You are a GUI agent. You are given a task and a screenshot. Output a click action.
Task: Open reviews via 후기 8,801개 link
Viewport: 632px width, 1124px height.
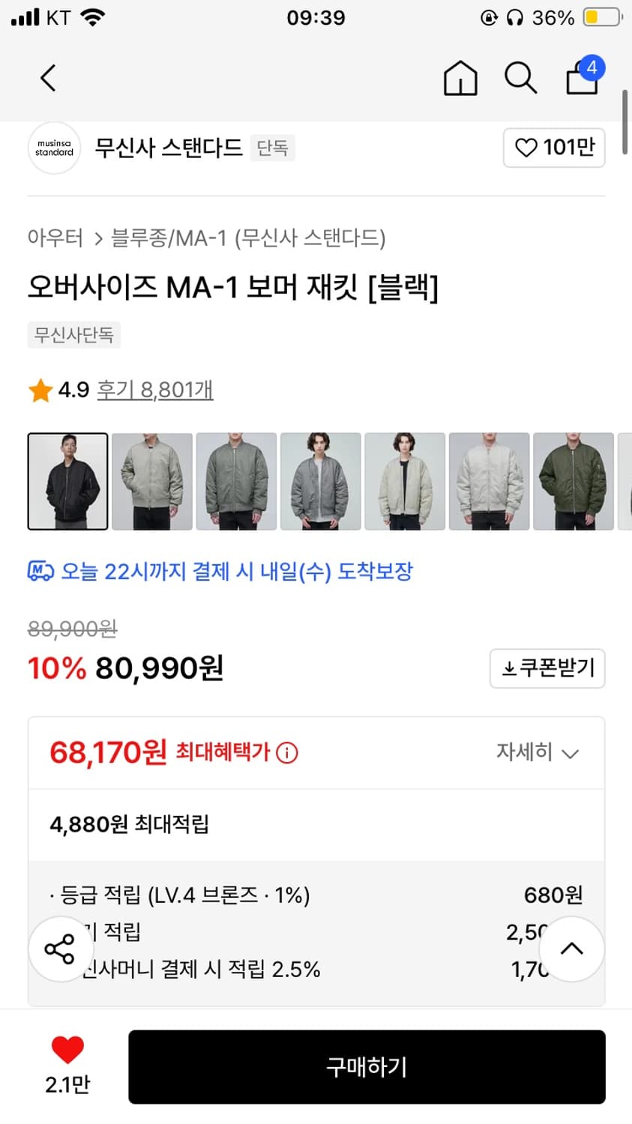154,390
